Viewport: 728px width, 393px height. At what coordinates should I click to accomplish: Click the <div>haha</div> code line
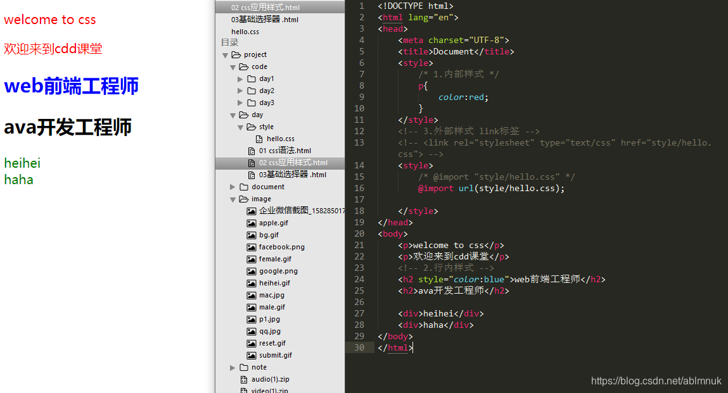pos(435,325)
